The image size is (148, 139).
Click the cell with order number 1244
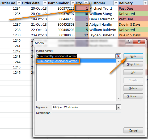coord(11,62)
